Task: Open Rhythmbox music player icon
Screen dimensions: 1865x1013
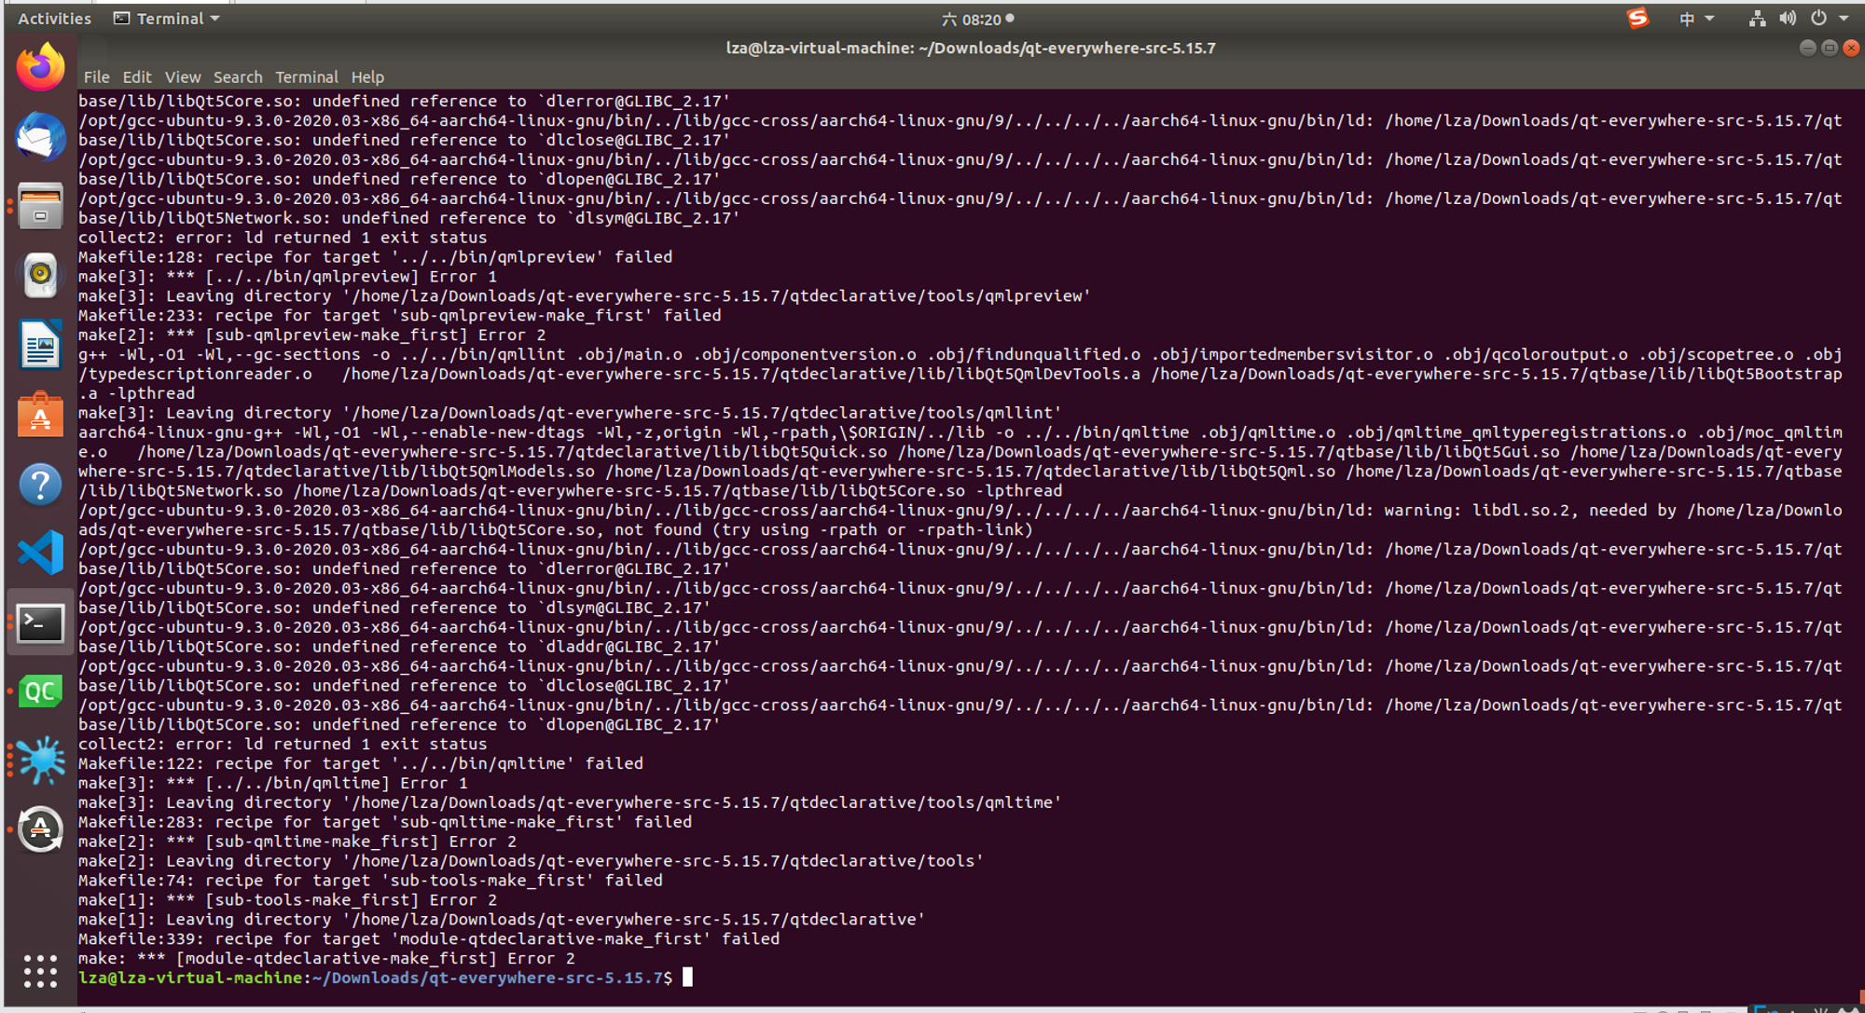Action: coord(40,276)
